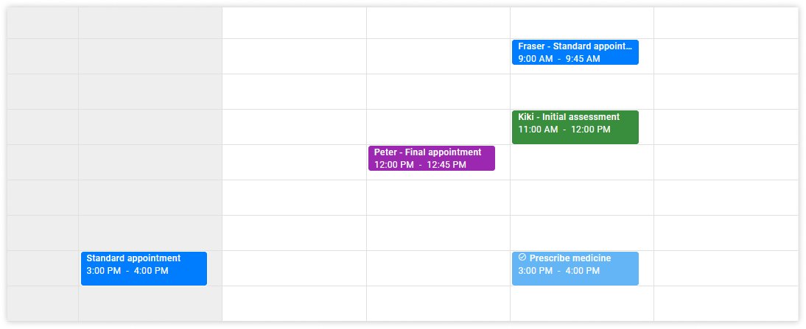Open Fraser's Standard appointment at 9:00 AM
806x329 pixels.
(575, 52)
